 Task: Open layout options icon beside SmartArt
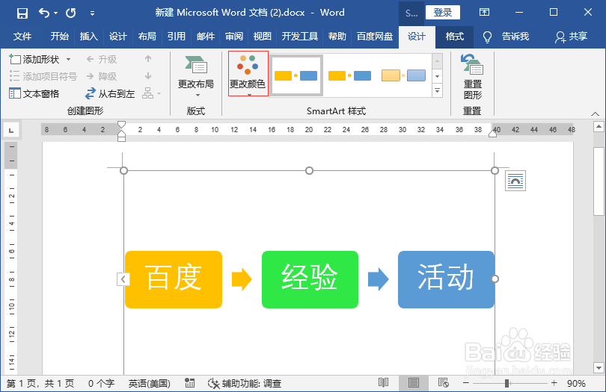point(515,181)
